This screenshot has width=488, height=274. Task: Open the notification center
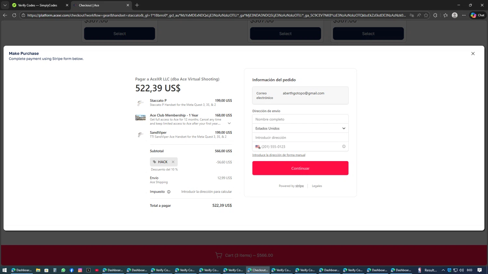(480, 270)
